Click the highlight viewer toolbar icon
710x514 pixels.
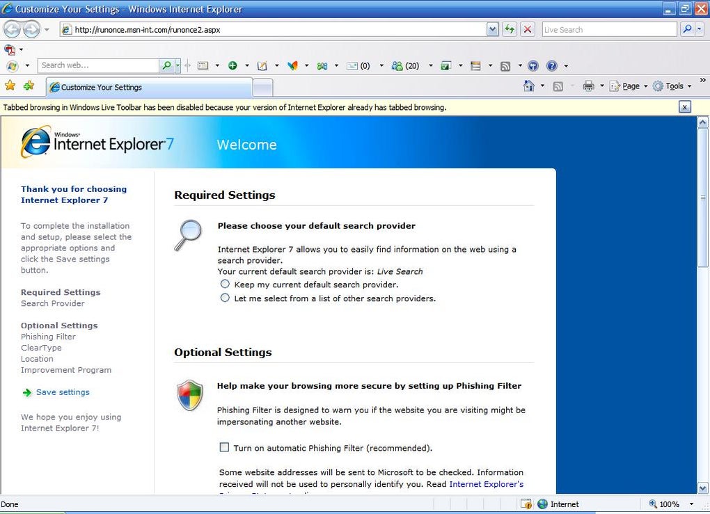coord(475,66)
